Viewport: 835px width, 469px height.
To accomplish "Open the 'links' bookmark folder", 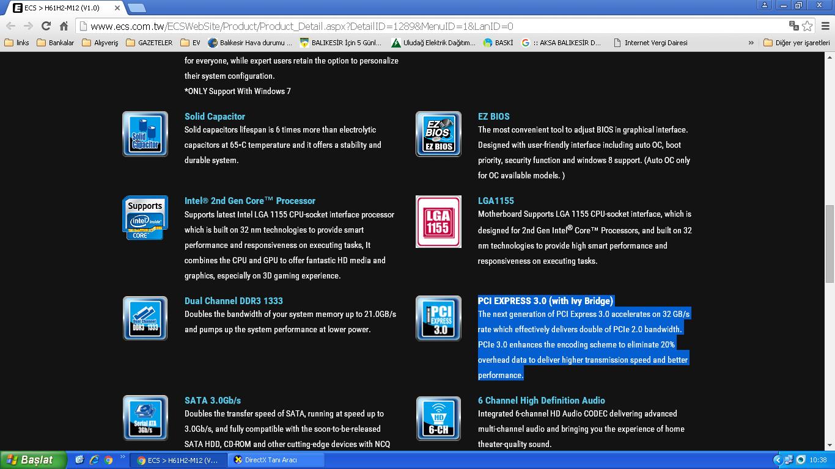I will pos(17,43).
